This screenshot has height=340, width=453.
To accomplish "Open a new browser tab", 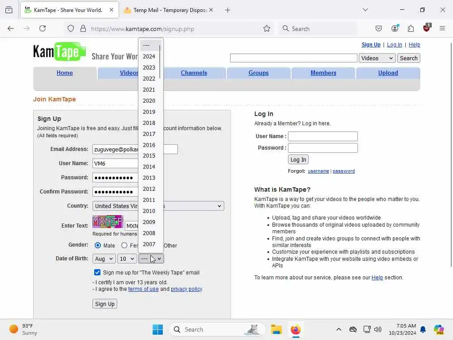I will point(227,10).
